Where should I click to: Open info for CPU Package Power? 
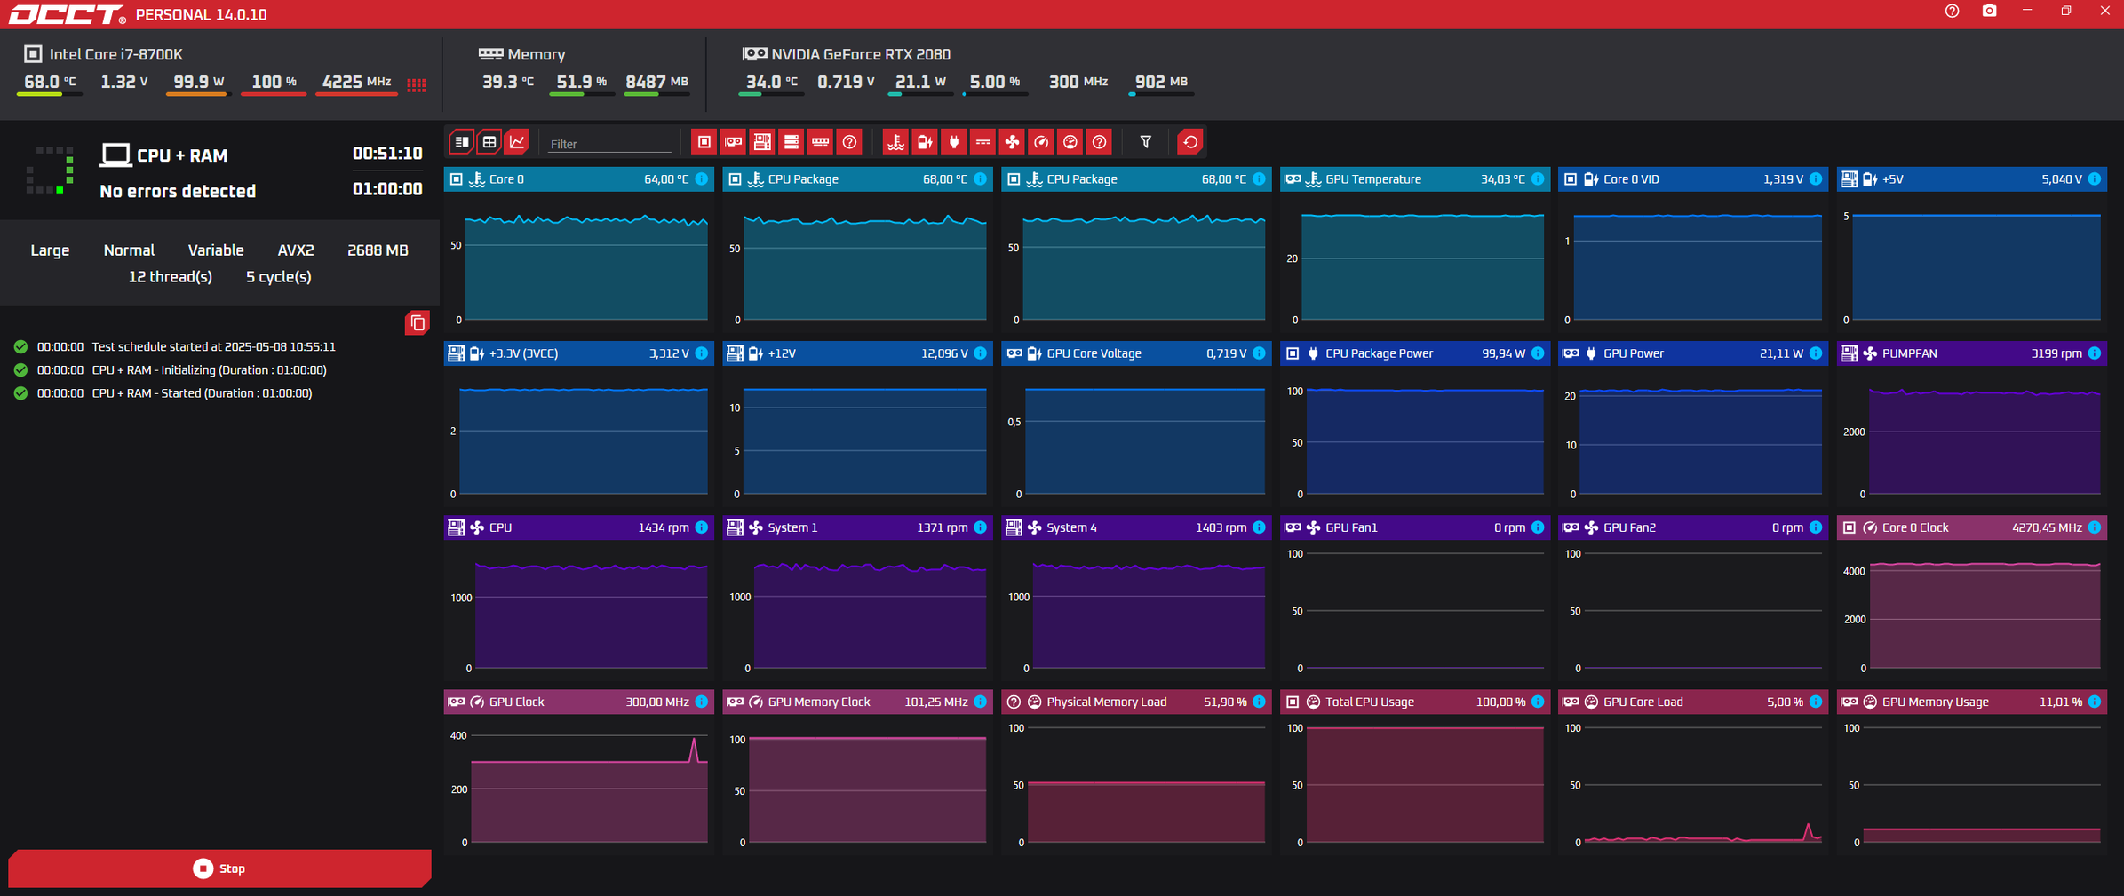coord(1538,353)
